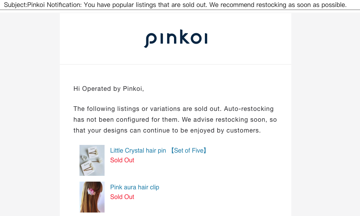Click the Sold Out label under Little Crystal
Image resolution: width=360 pixels, height=216 pixels.
tap(122, 160)
